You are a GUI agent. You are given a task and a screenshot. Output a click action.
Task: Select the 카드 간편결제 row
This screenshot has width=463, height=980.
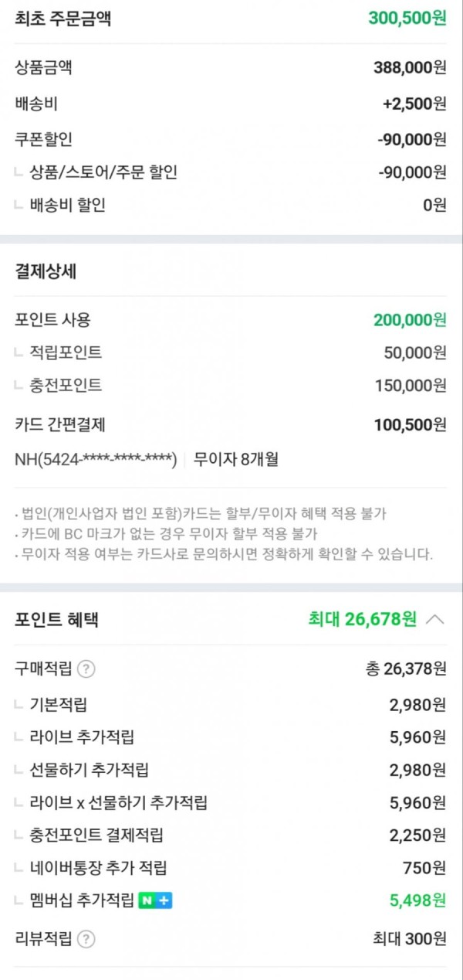click(231, 424)
